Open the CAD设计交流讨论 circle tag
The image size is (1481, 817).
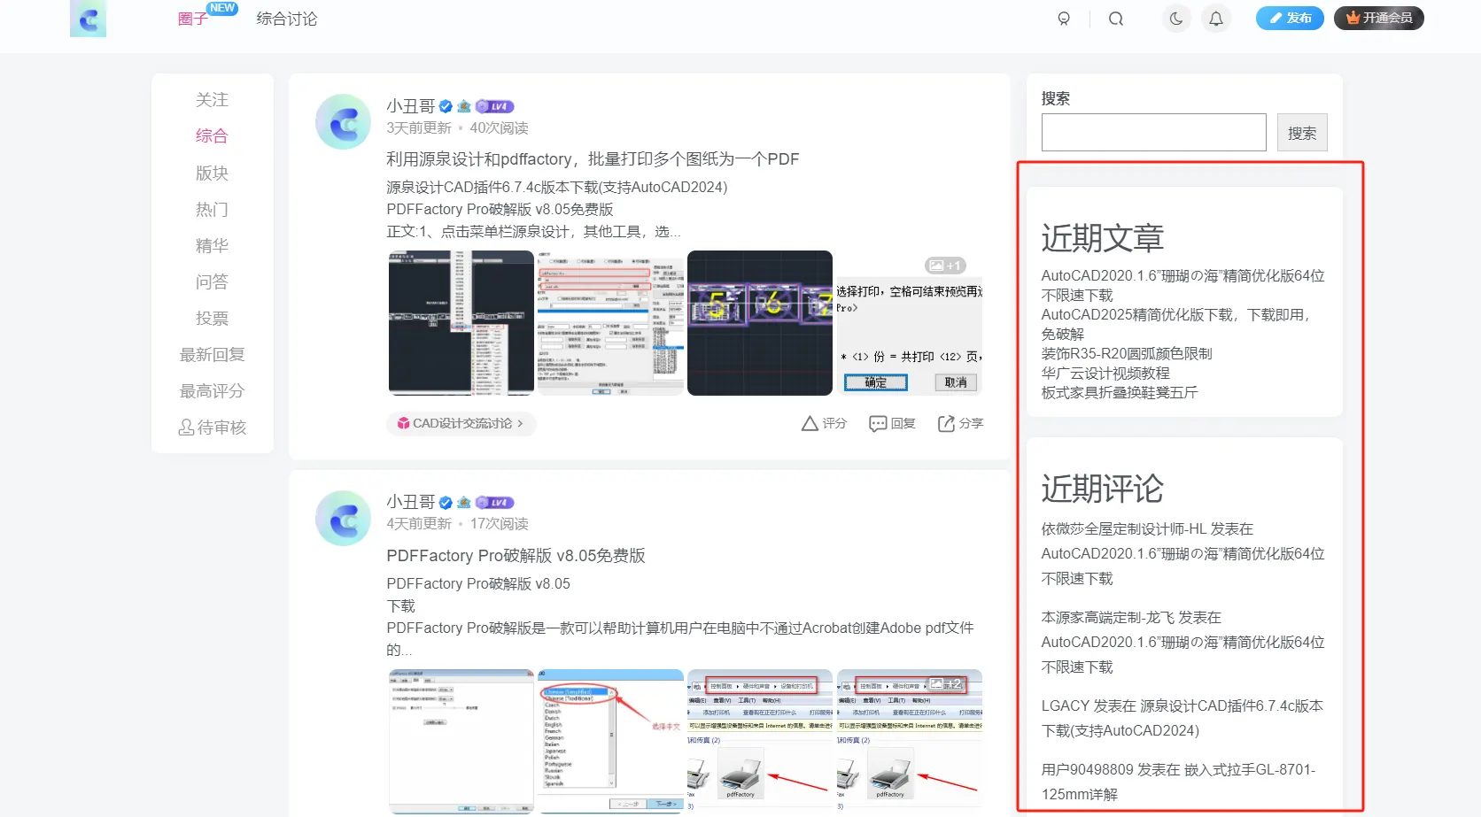(x=461, y=423)
